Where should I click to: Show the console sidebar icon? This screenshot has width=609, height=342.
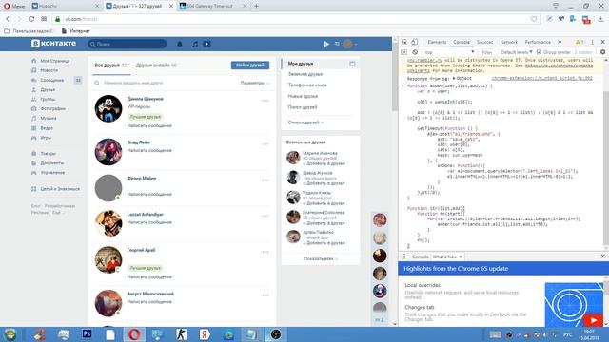[404, 52]
